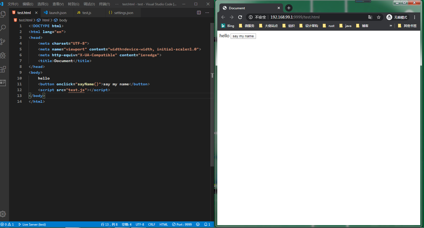Click the 'say my name' button in browser
This screenshot has width=424, height=228.
[x=243, y=36]
